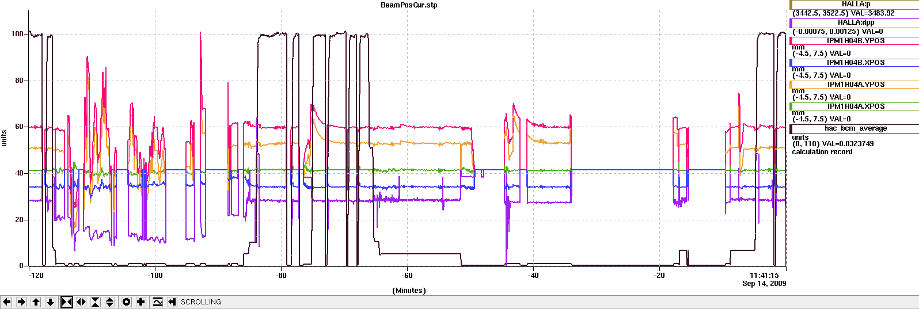919x309 pixels.
Task: Click the vertical 'units' y-axis label
Action: (x=4, y=138)
